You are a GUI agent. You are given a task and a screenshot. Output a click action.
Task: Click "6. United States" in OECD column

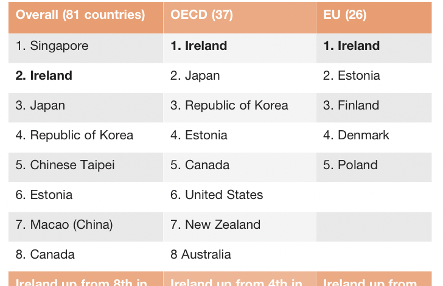coord(217,195)
